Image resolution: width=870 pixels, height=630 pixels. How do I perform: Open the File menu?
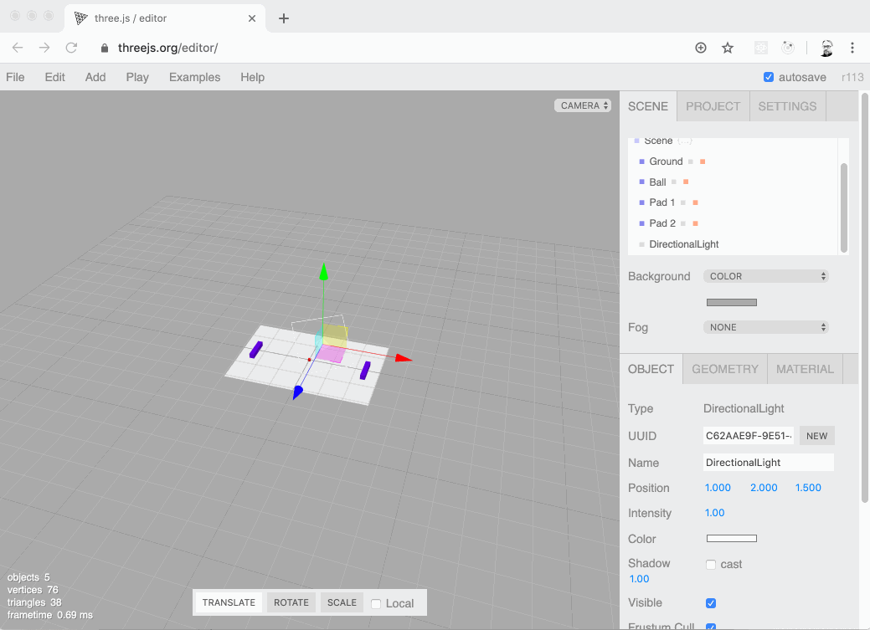(15, 77)
